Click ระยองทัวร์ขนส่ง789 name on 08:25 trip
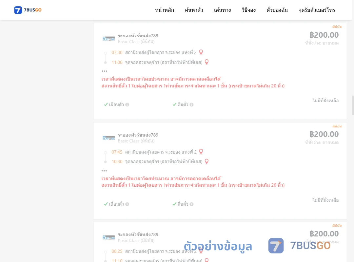This screenshot has height=262, width=354. pos(138,234)
